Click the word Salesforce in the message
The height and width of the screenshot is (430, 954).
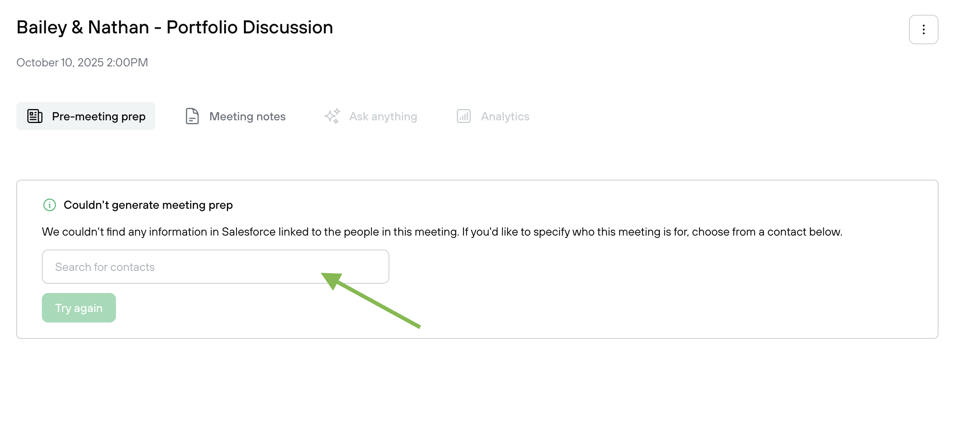click(249, 232)
